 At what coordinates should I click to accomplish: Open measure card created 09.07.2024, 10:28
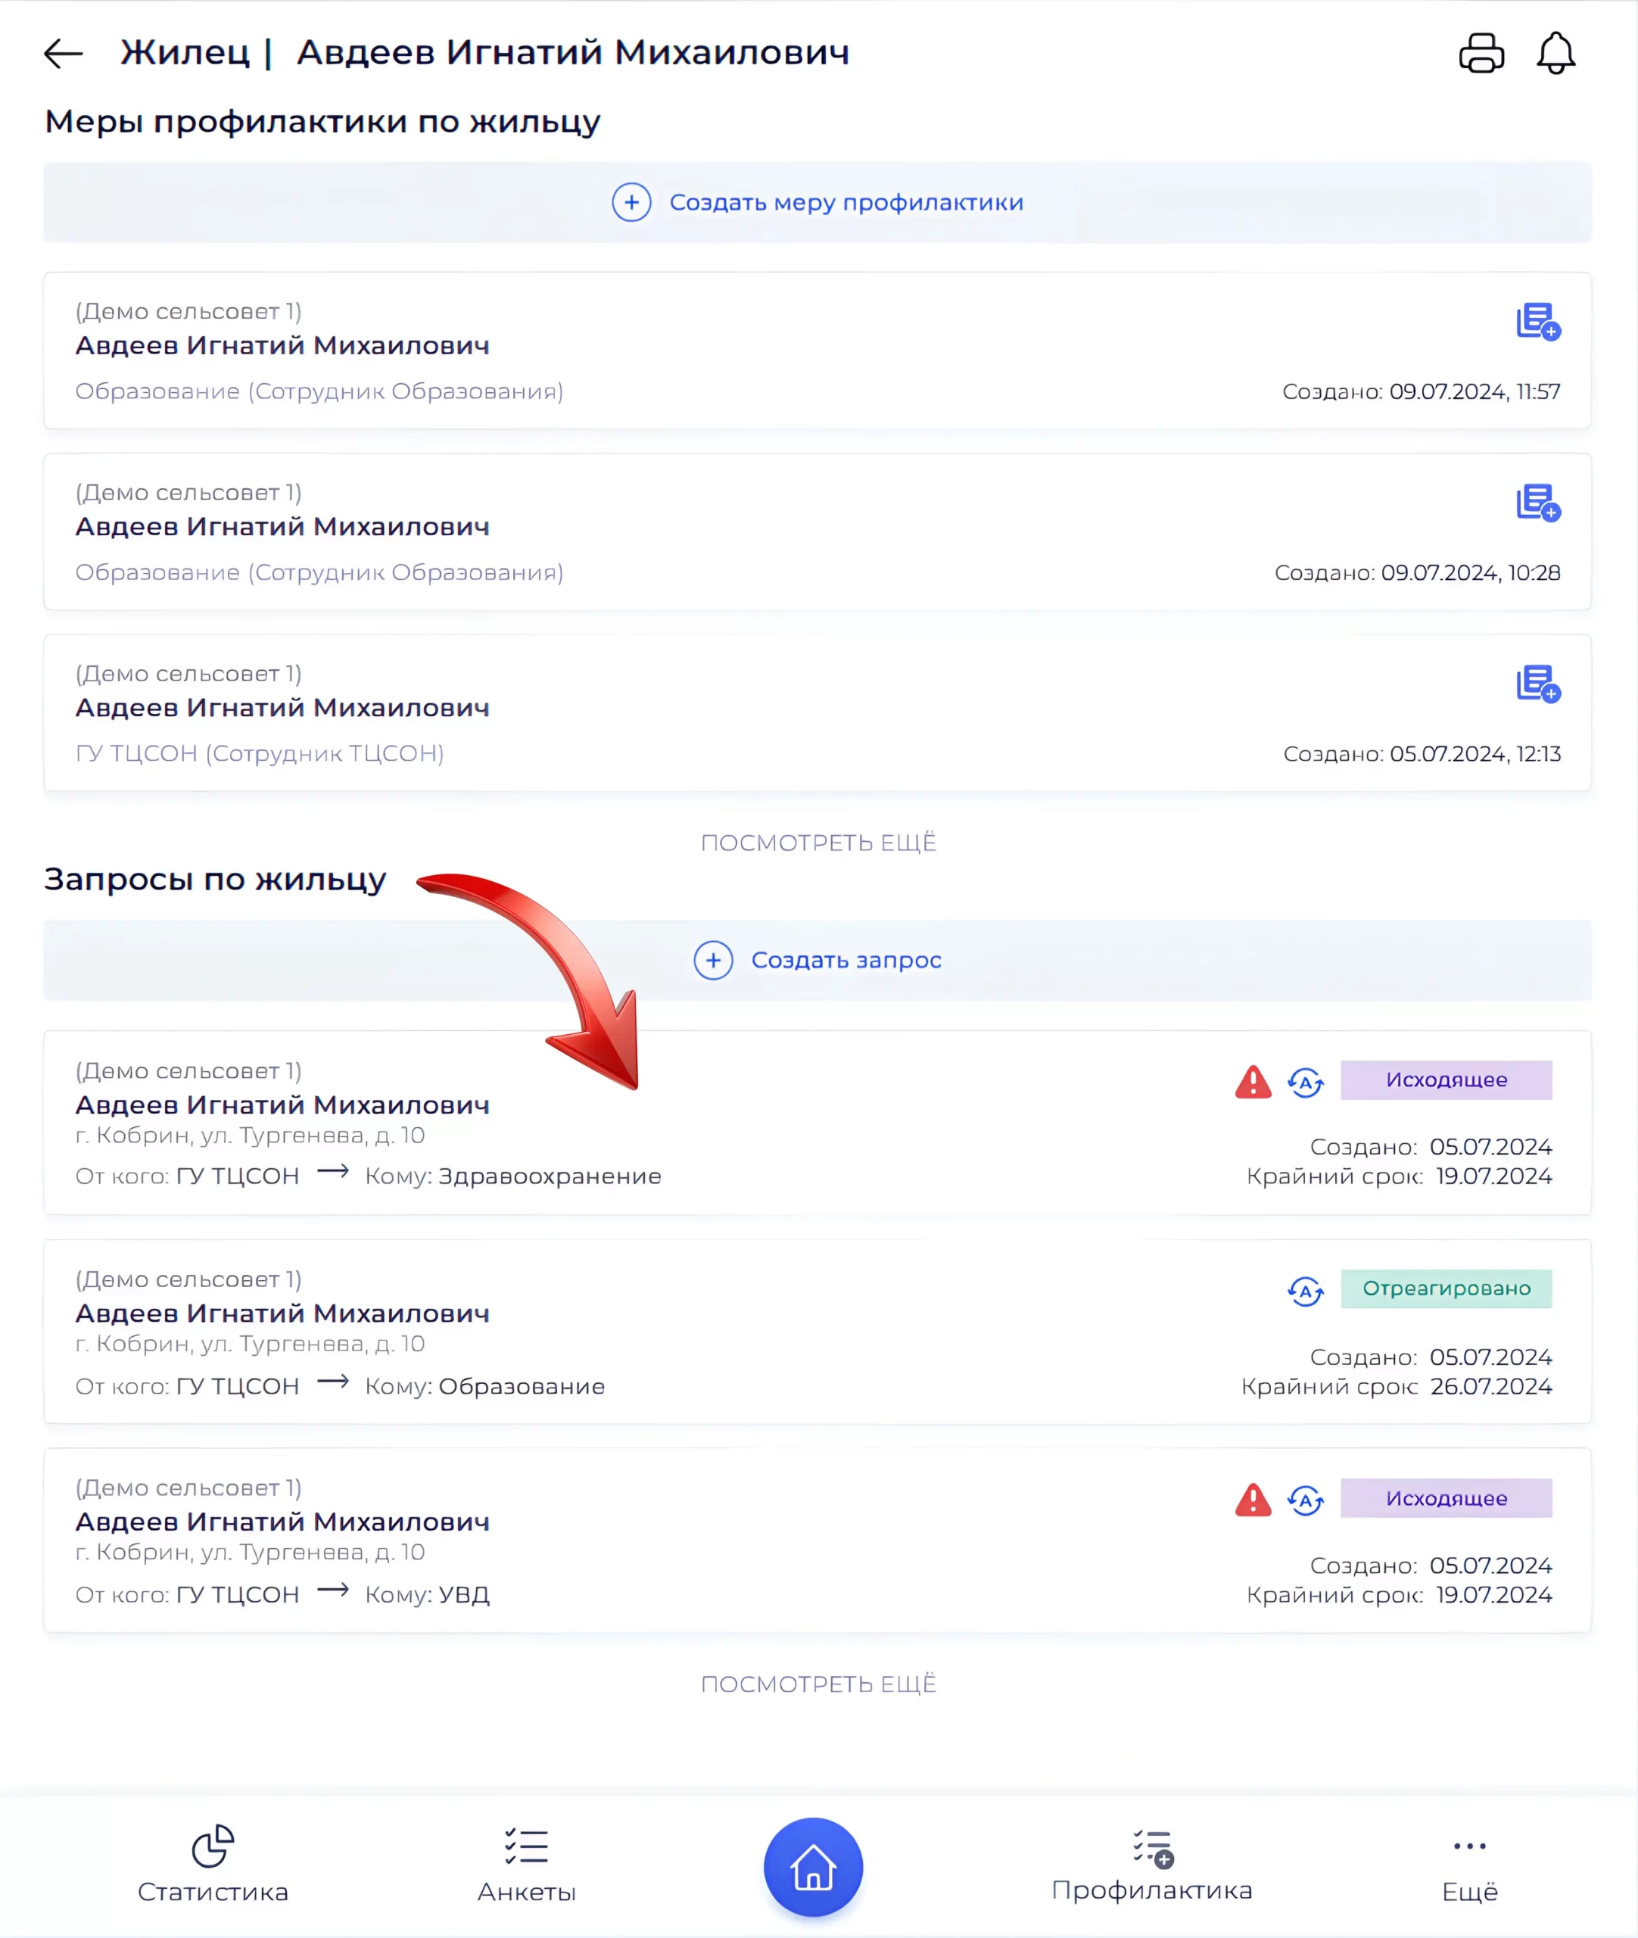pyautogui.click(x=817, y=531)
